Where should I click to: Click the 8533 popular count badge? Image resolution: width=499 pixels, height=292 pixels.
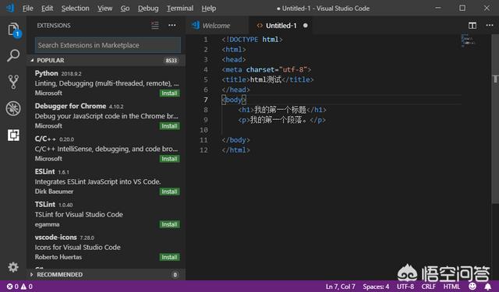click(172, 61)
